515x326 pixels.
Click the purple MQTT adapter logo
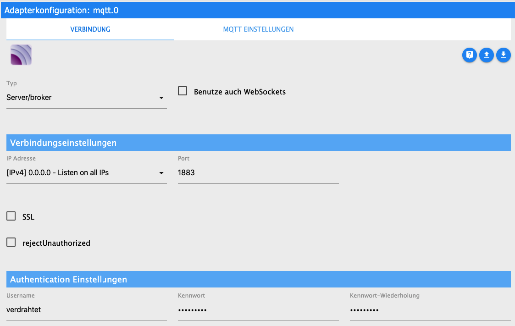21,55
